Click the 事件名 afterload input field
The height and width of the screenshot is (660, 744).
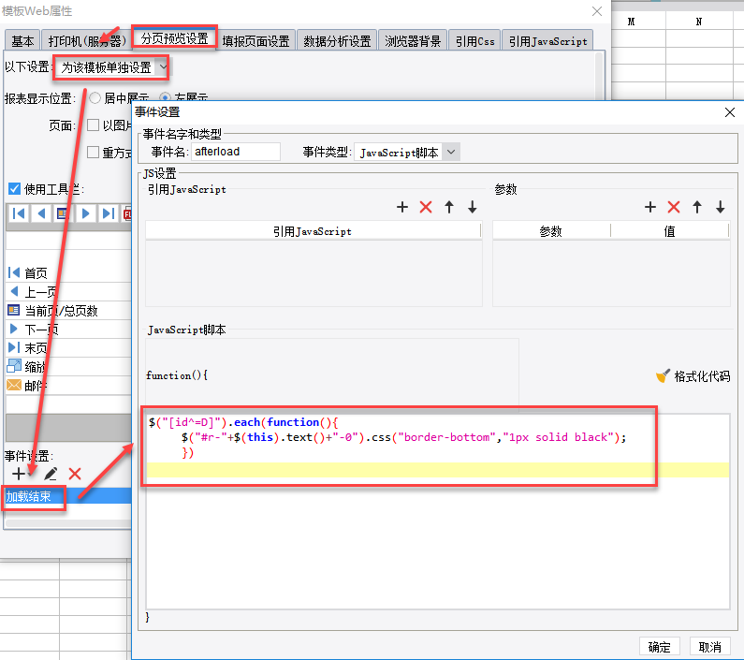point(235,152)
